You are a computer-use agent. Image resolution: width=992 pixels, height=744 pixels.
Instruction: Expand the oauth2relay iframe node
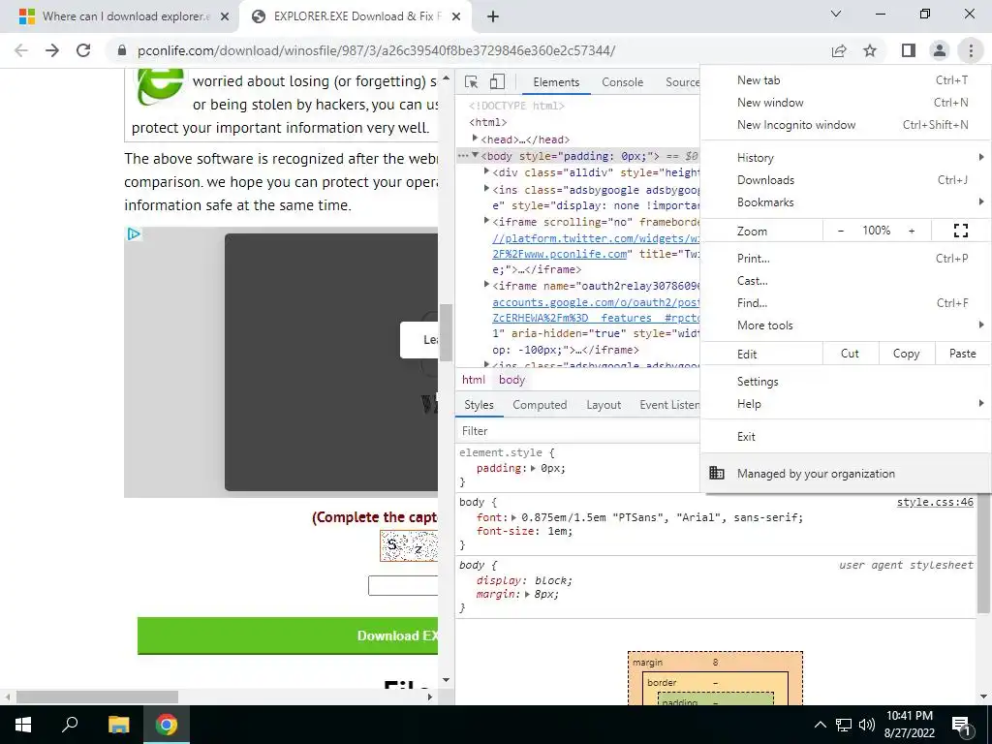(486, 285)
